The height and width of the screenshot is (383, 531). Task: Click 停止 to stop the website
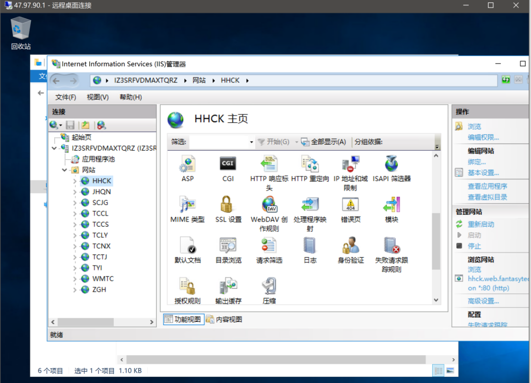pyautogui.click(x=474, y=246)
